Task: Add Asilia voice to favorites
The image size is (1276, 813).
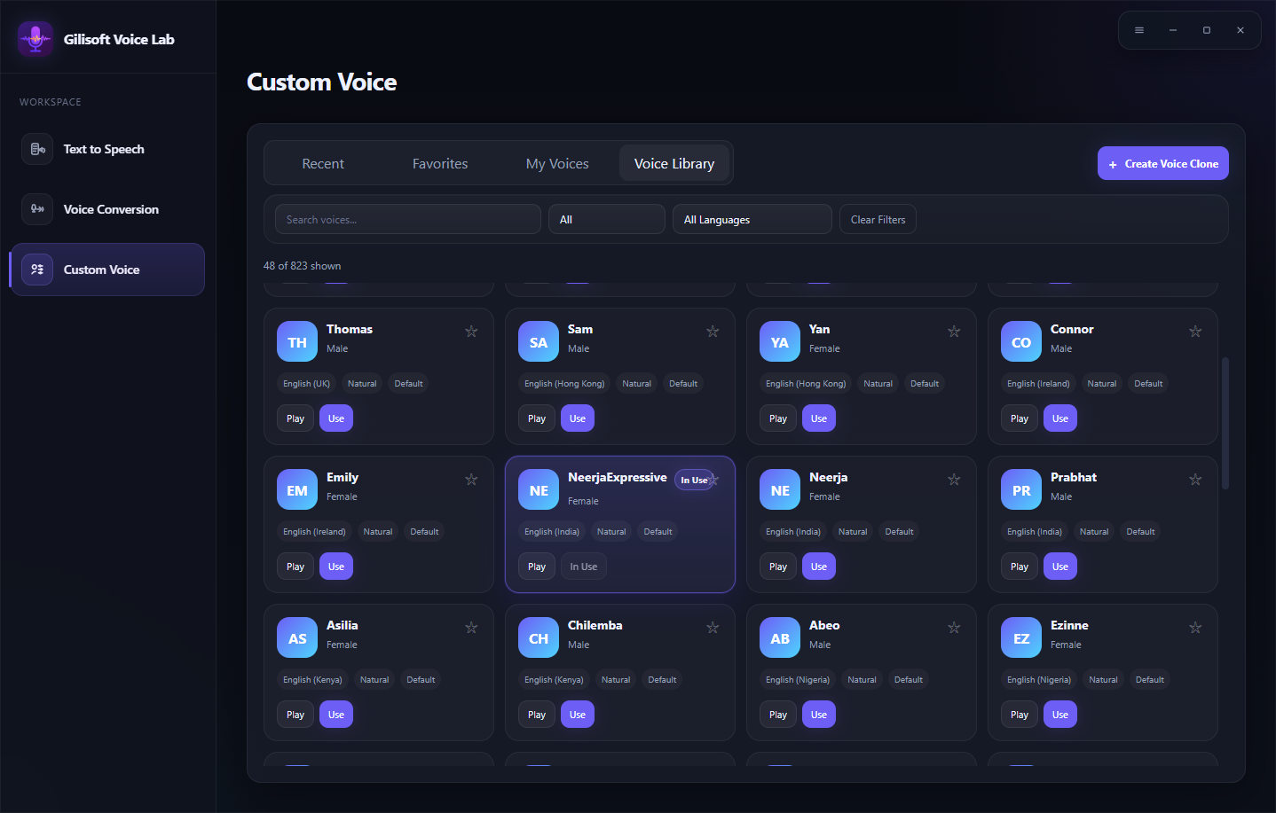Action: (471, 628)
